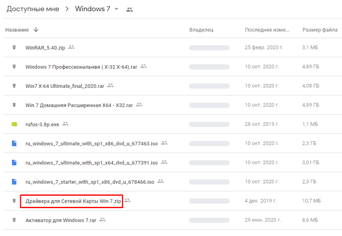The height and width of the screenshot is (236, 342).
Task: Click shared icon beside Win 7 Домашняя Расширенная rar
Action: (139, 105)
